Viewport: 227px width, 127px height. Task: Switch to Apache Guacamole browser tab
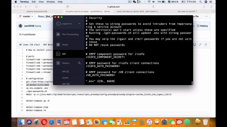click(37, 11)
